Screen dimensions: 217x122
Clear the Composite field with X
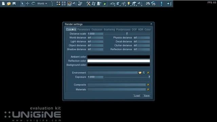point(148,85)
